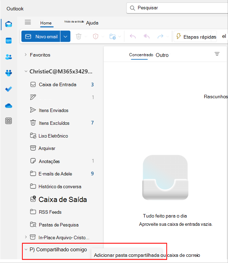Click the Favoritos label
The height and width of the screenshot is (263, 228).
pyautogui.click(x=40, y=55)
